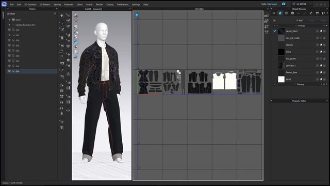This screenshot has height=186, width=330.
Task: Select the Update Bounding Box history entry
Action: 25,25
